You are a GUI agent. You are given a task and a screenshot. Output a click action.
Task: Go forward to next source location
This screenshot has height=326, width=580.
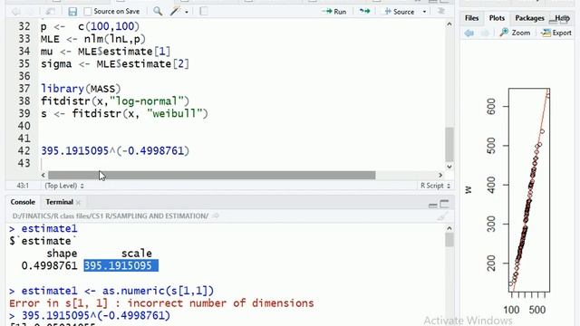[x=31, y=12]
